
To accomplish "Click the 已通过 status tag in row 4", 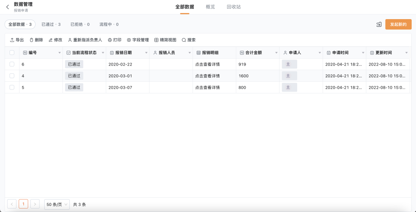I will tap(74, 76).
